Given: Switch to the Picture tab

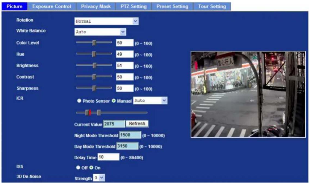Looking at the screenshot, I should coord(14,6).
